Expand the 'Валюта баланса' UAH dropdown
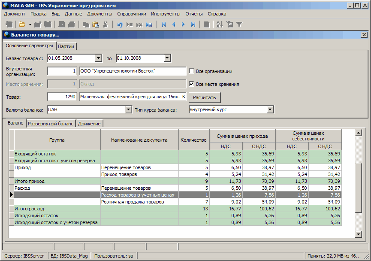 [128, 110]
